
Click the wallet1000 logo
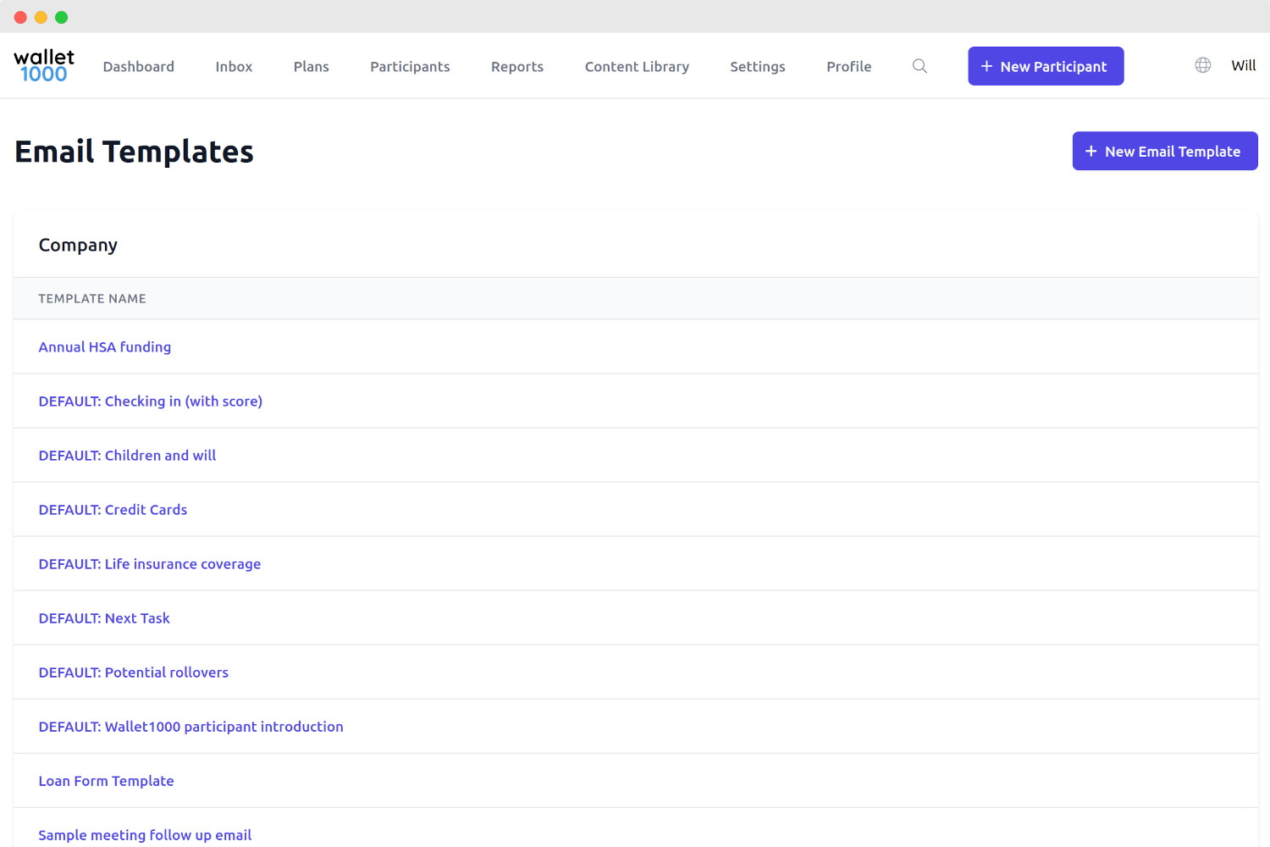tap(44, 65)
